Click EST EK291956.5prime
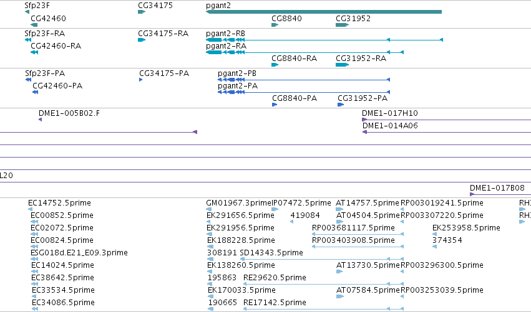 point(209,234)
